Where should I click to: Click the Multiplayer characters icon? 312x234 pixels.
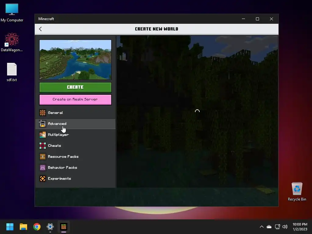click(x=42, y=135)
